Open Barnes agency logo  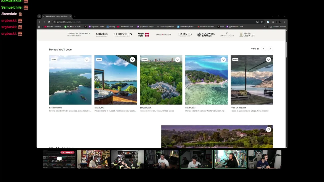click(185, 35)
